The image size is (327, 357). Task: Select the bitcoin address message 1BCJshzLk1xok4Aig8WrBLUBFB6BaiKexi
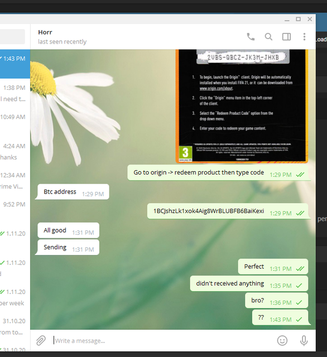pos(228,211)
